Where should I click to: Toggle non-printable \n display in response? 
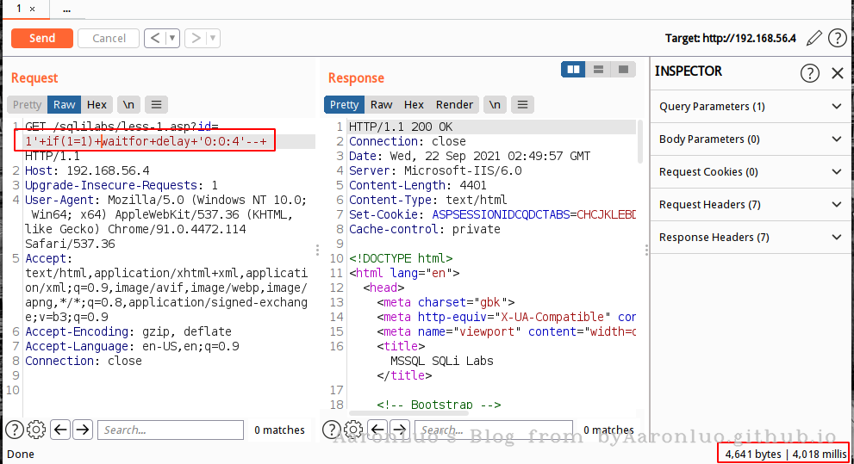point(495,105)
